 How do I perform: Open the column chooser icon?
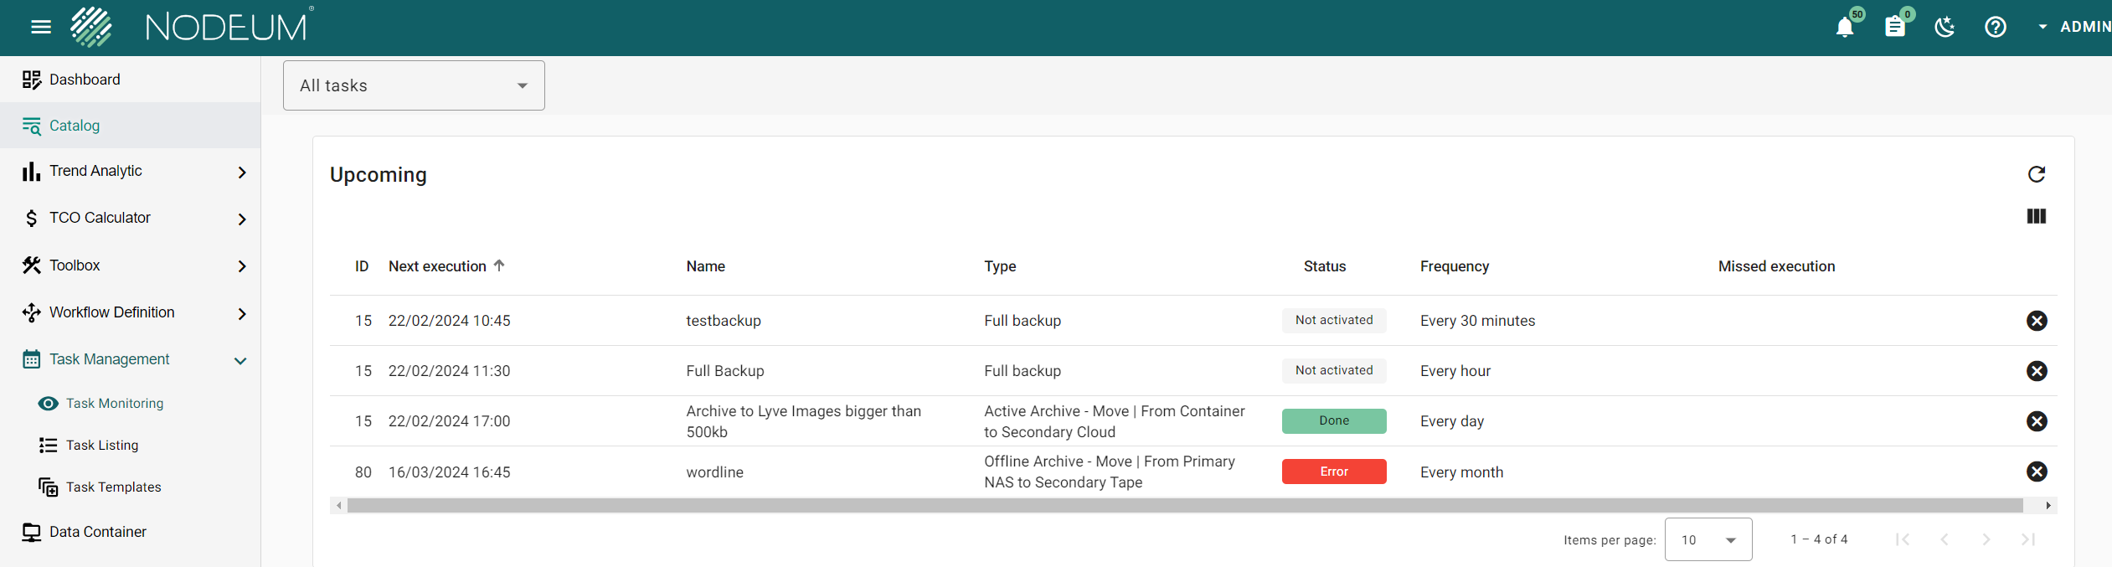pyautogui.click(x=2037, y=216)
